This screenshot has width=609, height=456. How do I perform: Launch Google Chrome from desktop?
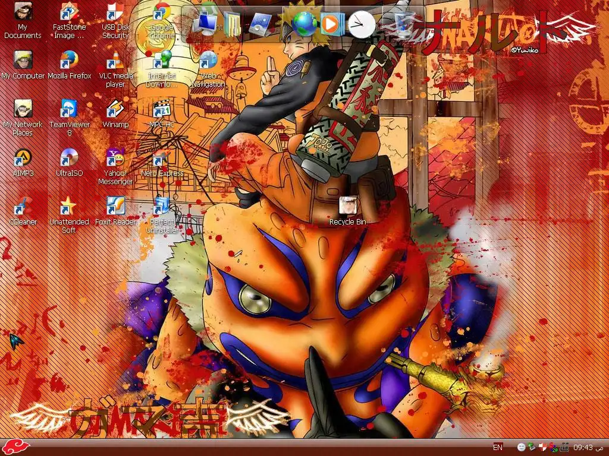pyautogui.click(x=162, y=20)
